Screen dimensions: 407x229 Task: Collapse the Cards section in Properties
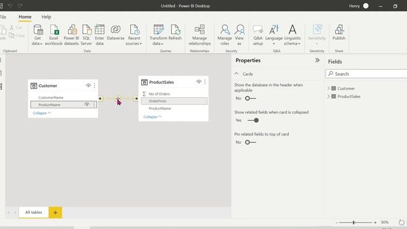tap(237, 74)
